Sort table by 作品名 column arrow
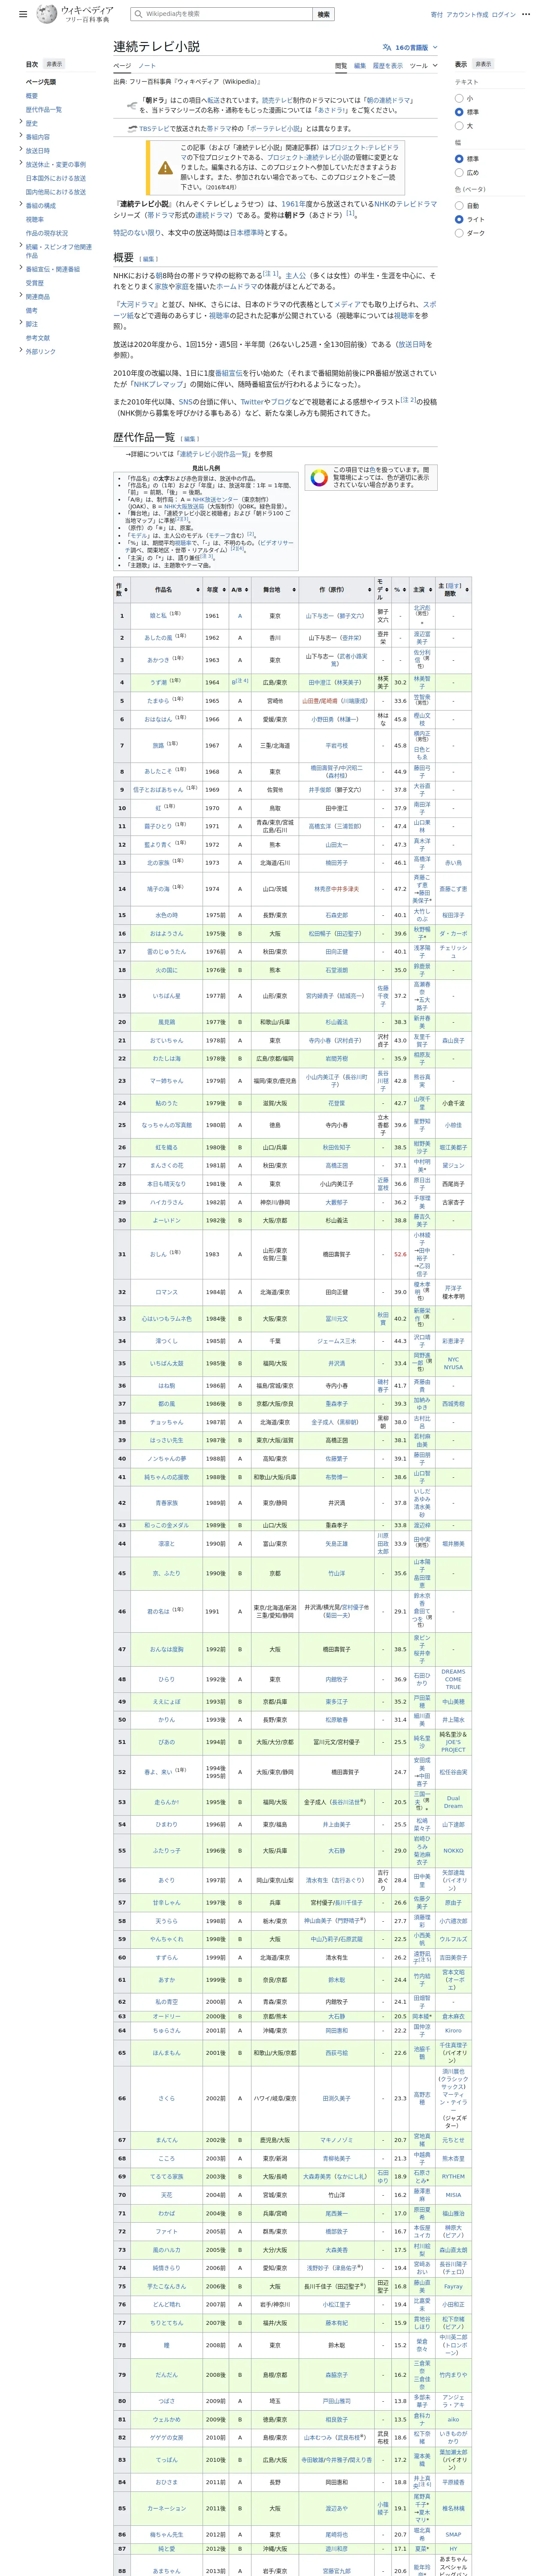Viewport: 551px width, 2576px height. 198,590
